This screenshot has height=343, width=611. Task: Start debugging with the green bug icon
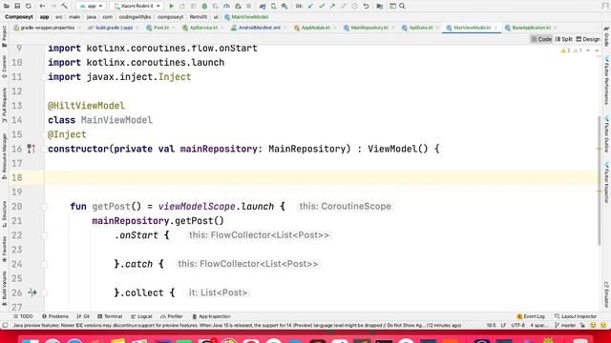pos(204,7)
